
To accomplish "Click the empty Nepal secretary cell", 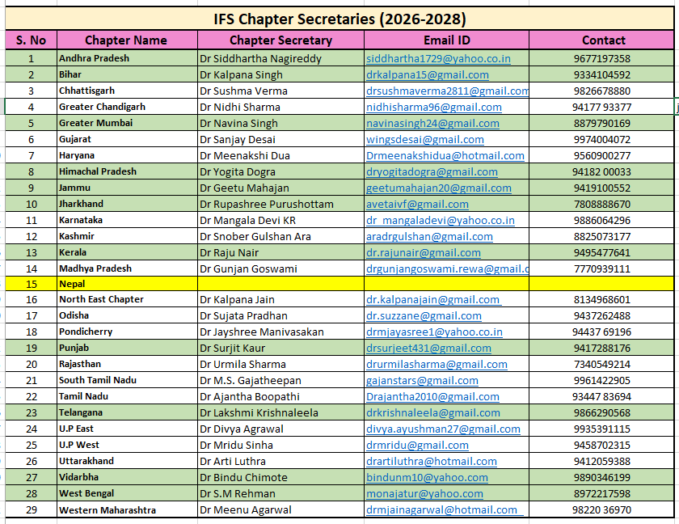I will pos(280,284).
